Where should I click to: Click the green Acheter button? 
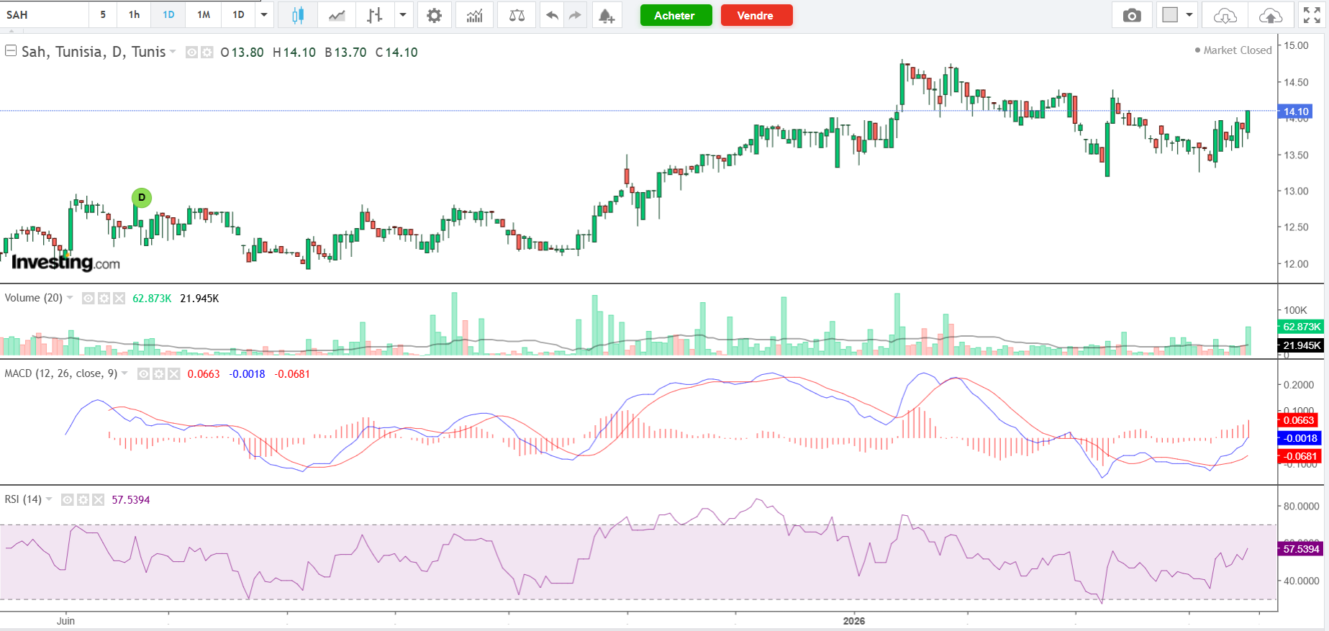[675, 15]
